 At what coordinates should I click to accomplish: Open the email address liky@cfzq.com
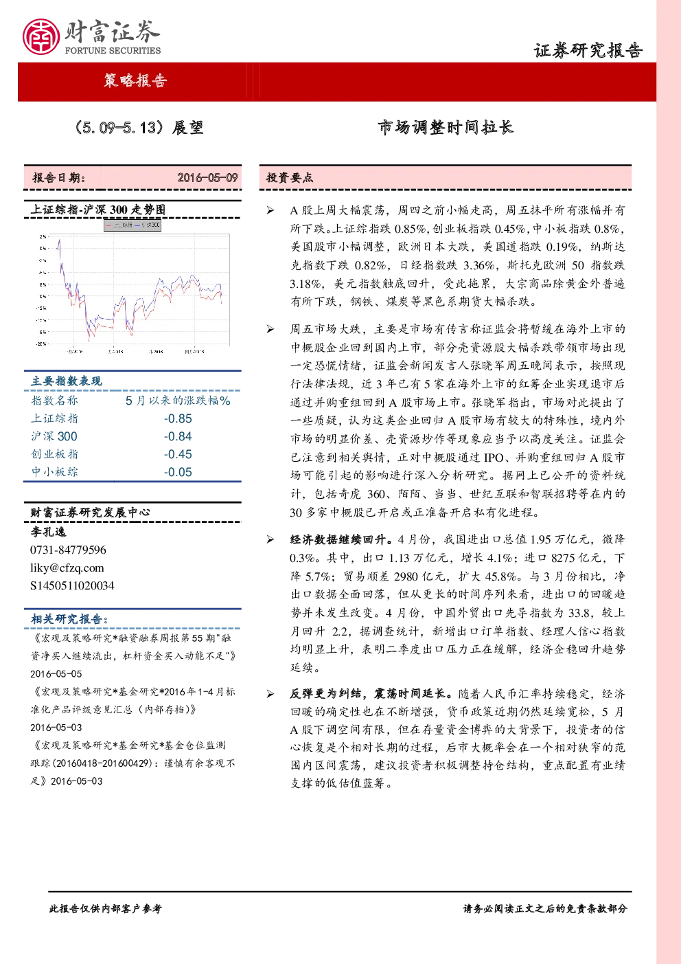click(x=67, y=568)
